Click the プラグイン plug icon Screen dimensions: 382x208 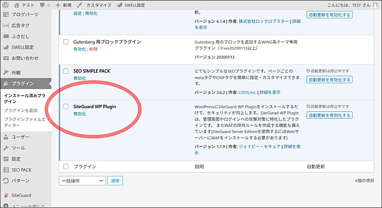pos(6,84)
